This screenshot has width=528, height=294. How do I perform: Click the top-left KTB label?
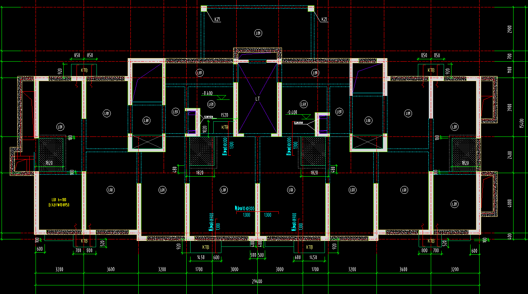point(84,71)
